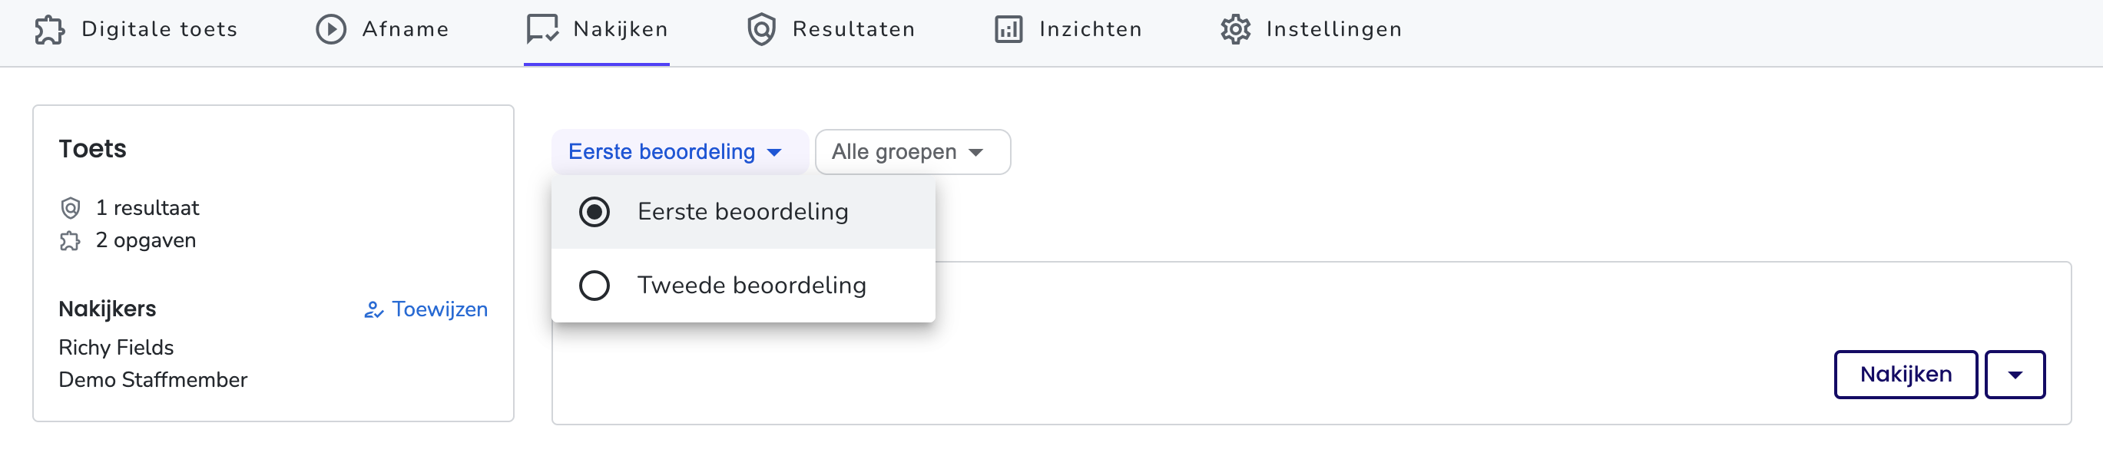Viewport: 2103px width, 456px height.
Task: Click the person-check icon beside Toewijzen
Action: (374, 310)
